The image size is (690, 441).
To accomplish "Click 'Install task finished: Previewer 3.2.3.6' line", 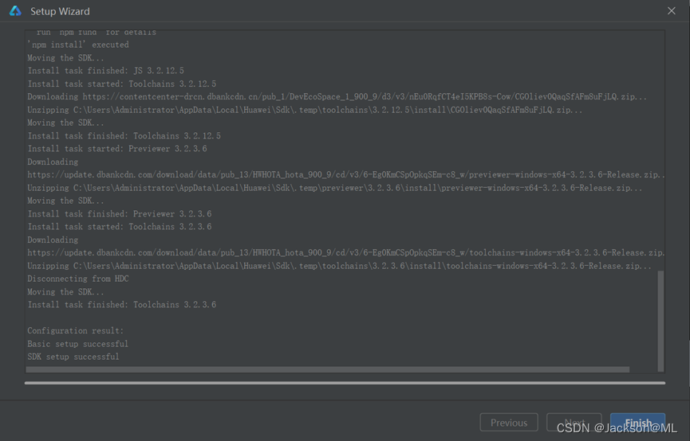I will pos(120,213).
